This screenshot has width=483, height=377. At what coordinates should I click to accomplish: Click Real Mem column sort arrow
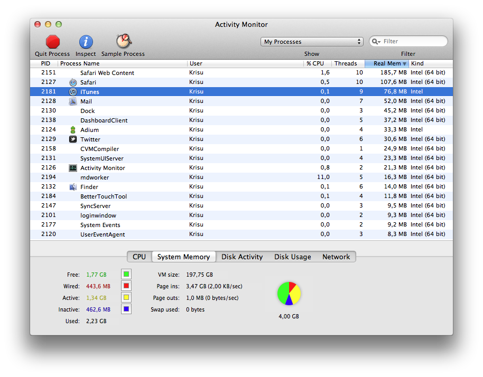click(x=404, y=64)
